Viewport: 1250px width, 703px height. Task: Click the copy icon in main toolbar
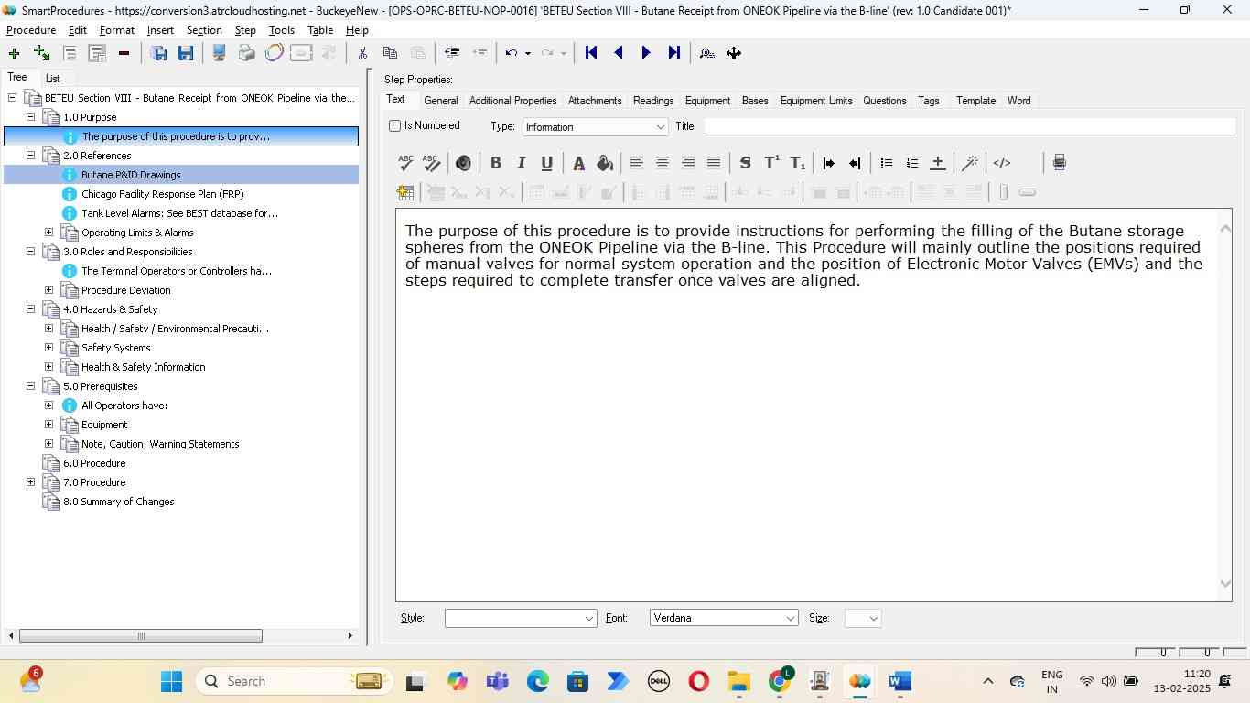click(390, 53)
